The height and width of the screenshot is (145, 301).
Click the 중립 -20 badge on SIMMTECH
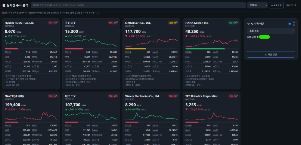(x=172, y=23)
